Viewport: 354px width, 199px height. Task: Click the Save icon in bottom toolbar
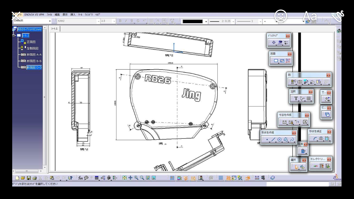pos(29,178)
